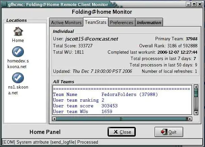This screenshot has height=147, width=205.
Task: Switch to the Active Monitors tab
Action: [66, 22]
